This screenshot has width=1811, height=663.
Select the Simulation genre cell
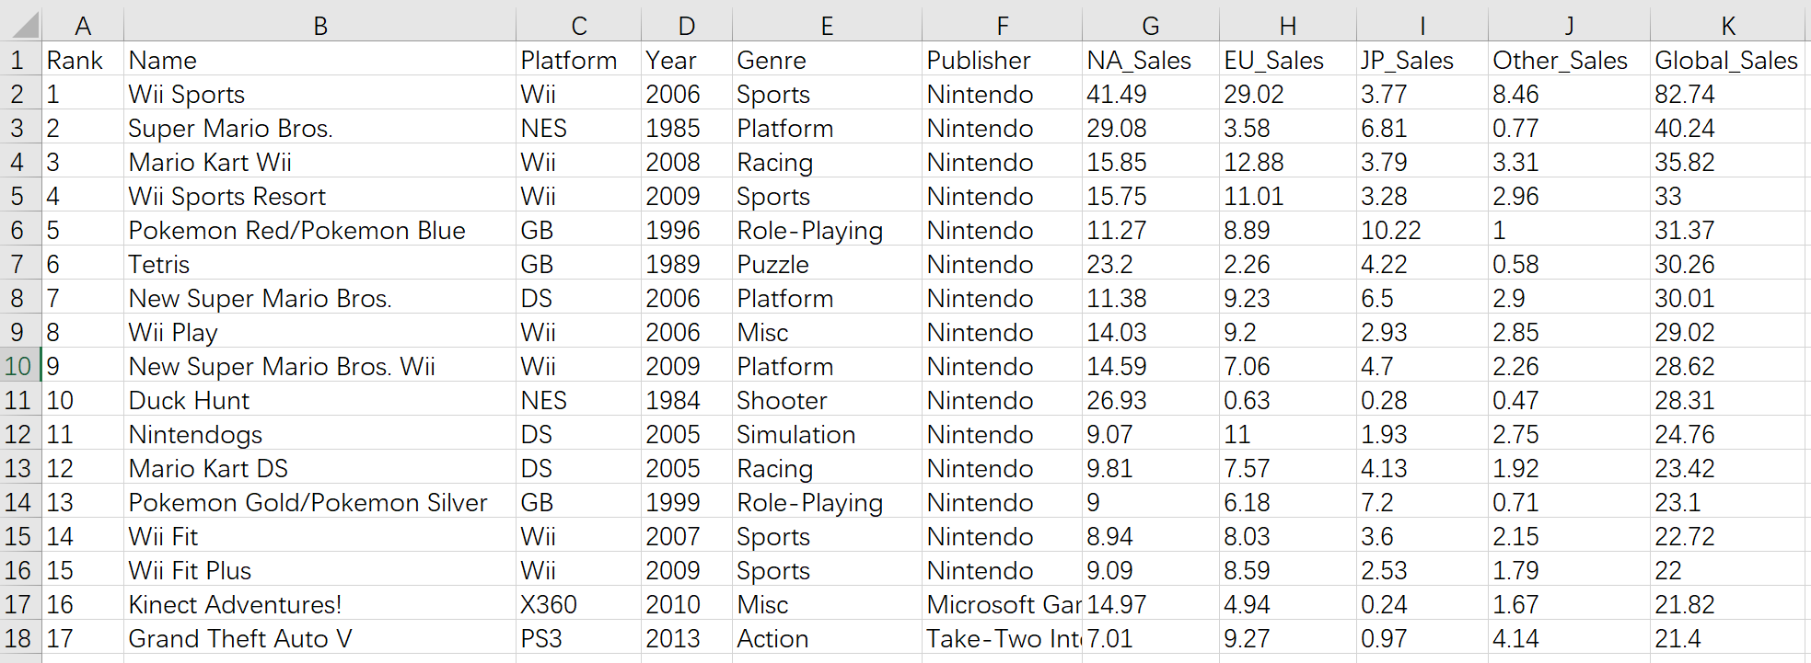[795, 434]
